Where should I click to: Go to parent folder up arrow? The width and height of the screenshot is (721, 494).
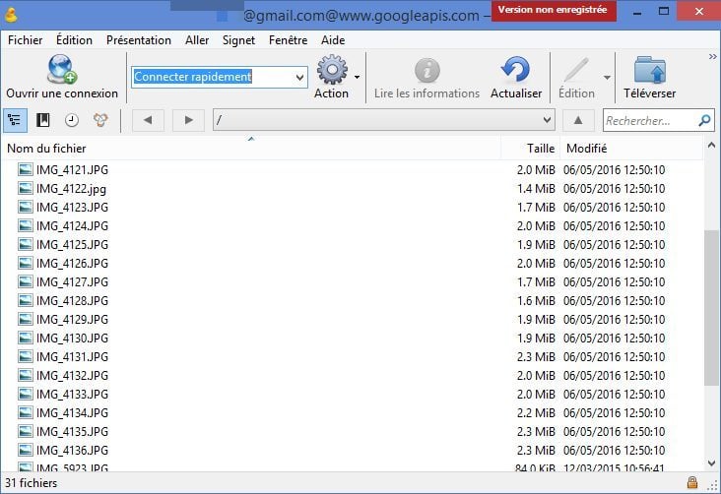click(578, 120)
